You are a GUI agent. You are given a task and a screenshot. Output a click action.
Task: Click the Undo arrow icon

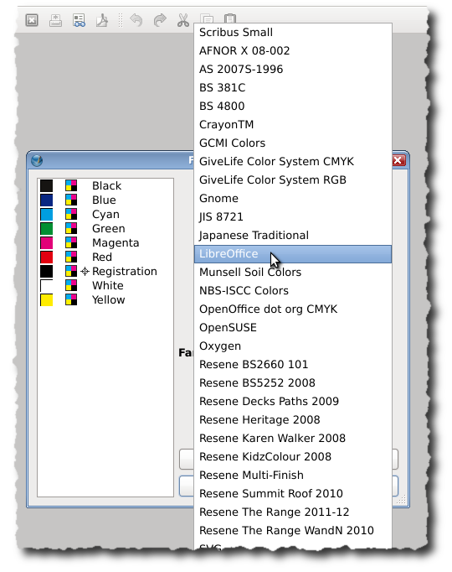(136, 20)
